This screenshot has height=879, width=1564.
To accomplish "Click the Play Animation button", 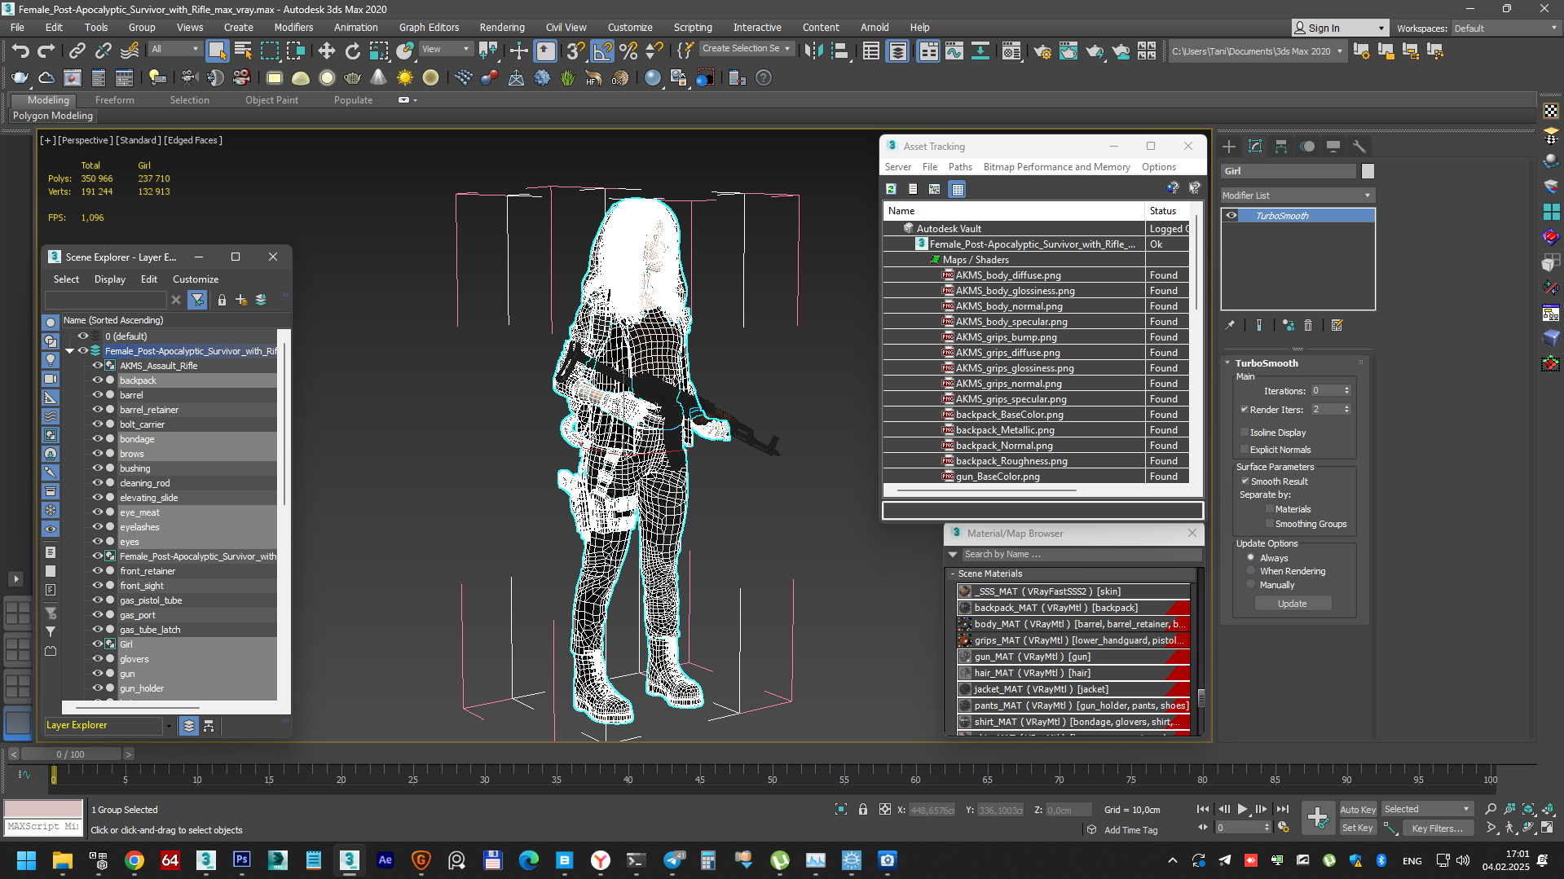I will pos(1242,810).
